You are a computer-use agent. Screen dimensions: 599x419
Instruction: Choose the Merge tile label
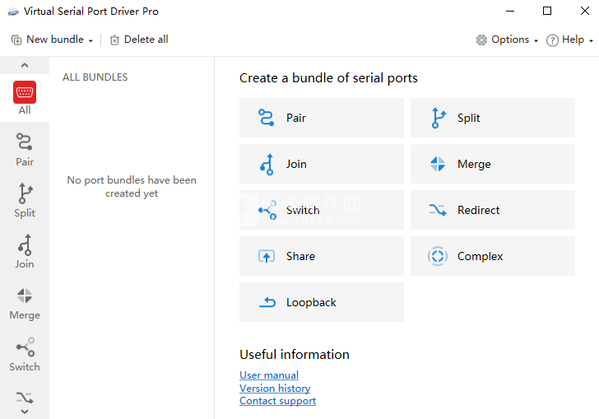pos(474,165)
